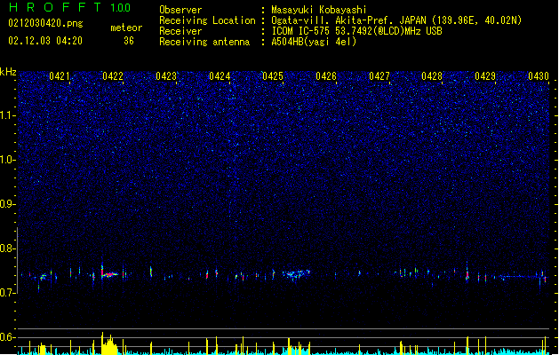Click receiver text ICOM IC-575 53.7492
This screenshot has width=559, height=355.
[321, 31]
